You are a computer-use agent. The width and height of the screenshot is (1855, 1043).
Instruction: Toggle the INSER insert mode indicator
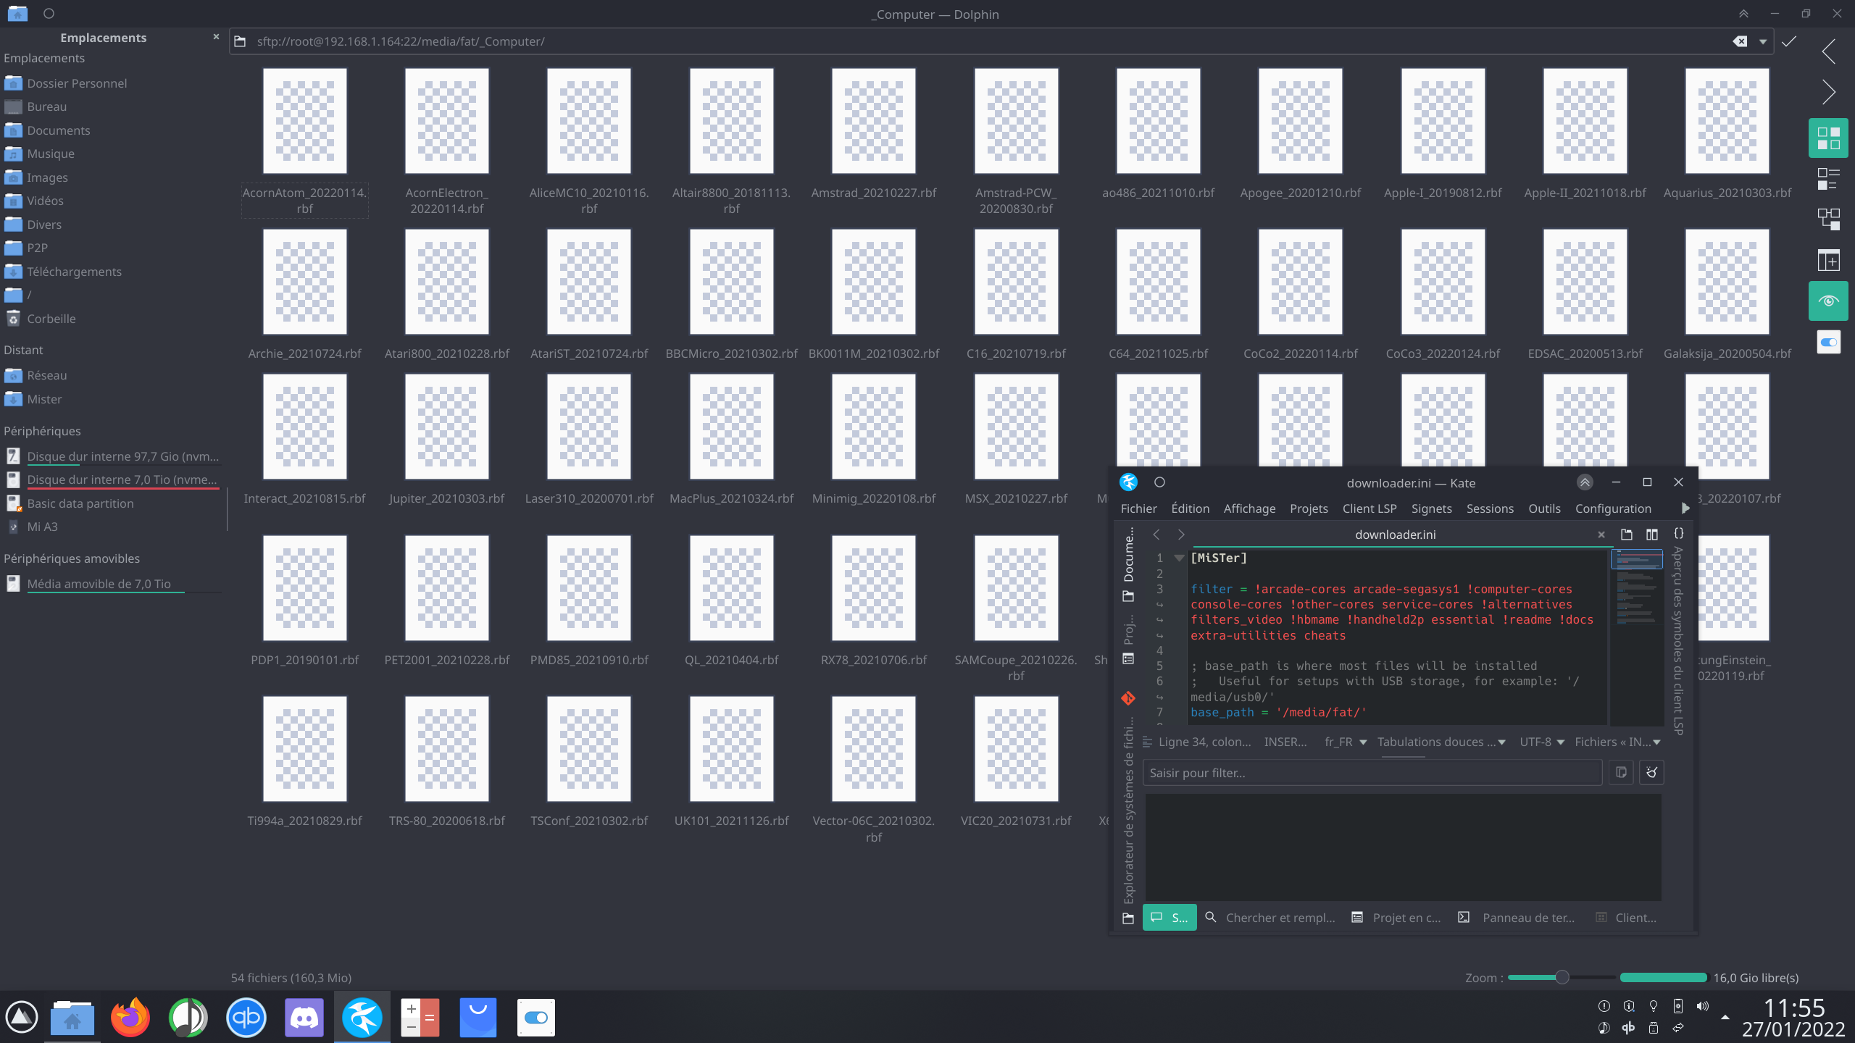pos(1285,742)
